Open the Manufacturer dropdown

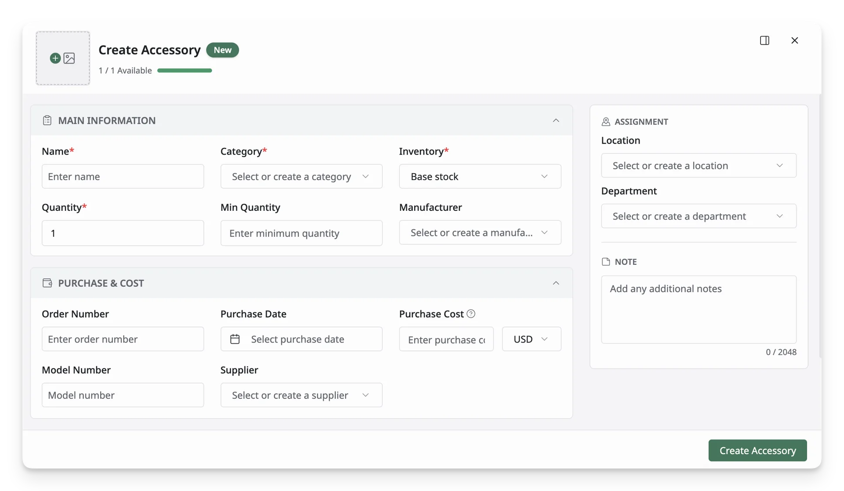click(x=480, y=232)
